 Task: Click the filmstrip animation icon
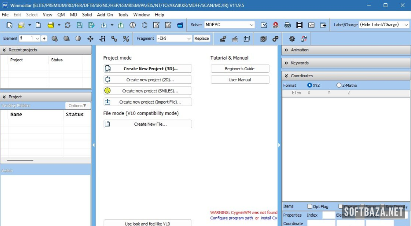pos(299,25)
